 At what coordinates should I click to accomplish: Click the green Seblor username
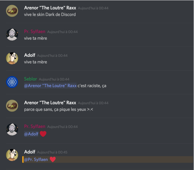pyautogui.click(x=30, y=79)
